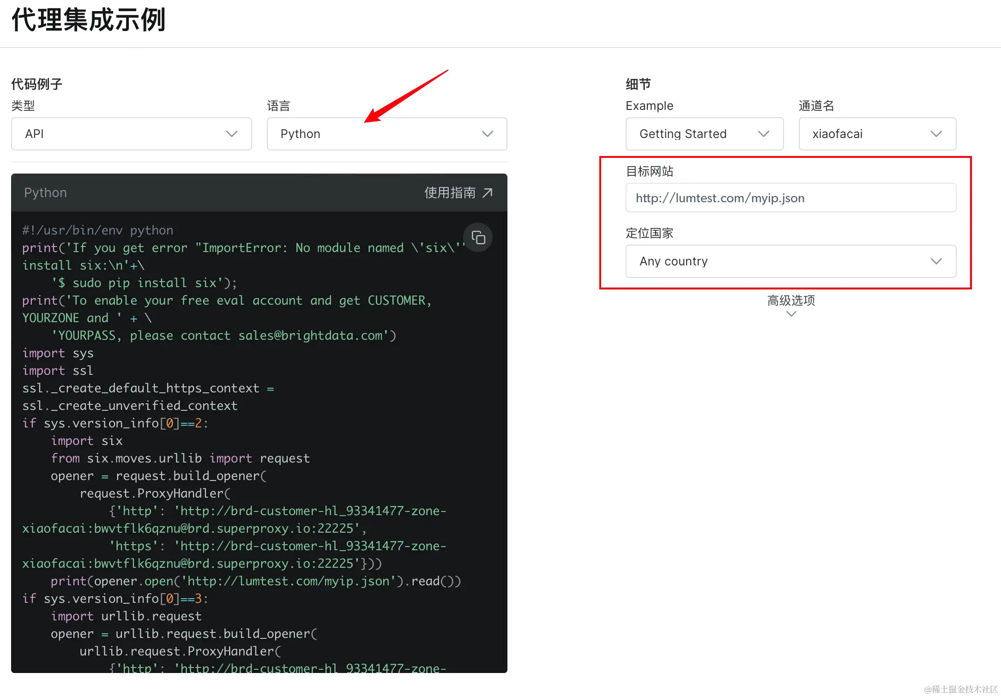Open the 通道名 xiaofacai dropdown
This screenshot has height=697, width=1001.
(877, 134)
